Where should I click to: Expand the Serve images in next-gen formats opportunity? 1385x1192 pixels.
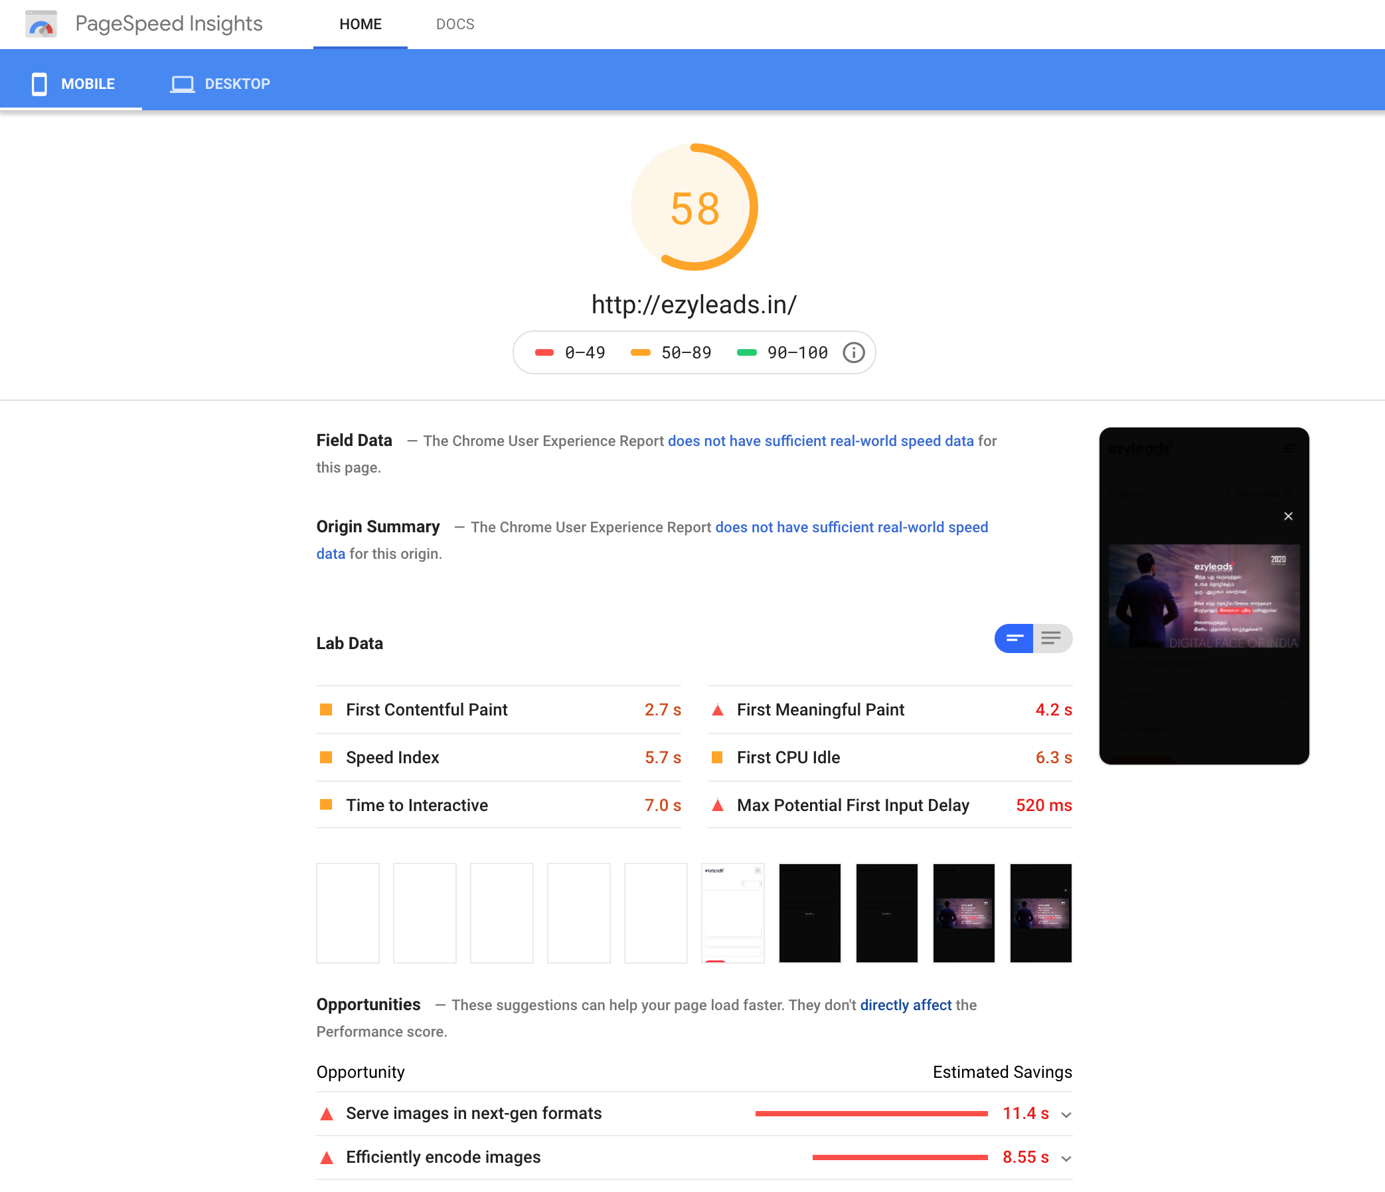pos(1066,1113)
